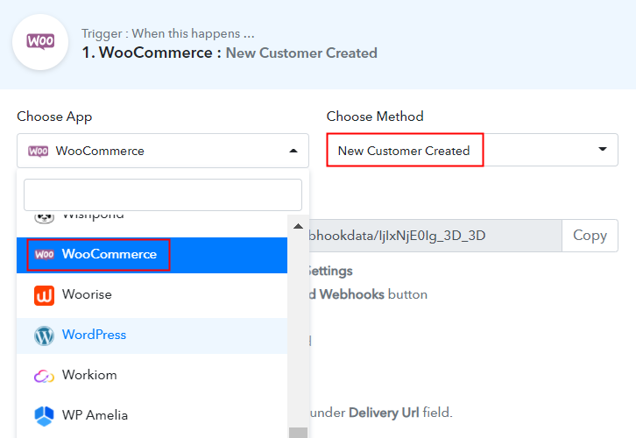Copy the webhook URL with Copy button
This screenshot has height=438, width=636.
(590, 236)
